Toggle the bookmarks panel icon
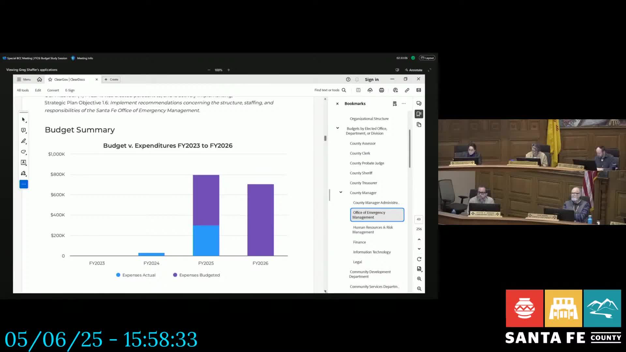 click(419, 114)
